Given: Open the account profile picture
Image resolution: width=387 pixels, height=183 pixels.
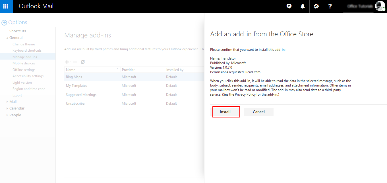Looking at the screenshot, I should coord(380,6).
